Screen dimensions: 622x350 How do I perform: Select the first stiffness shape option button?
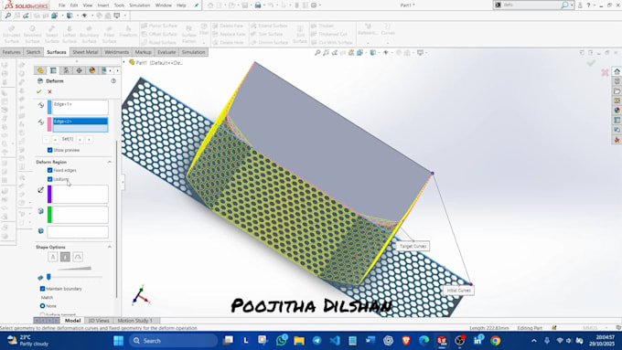point(53,257)
